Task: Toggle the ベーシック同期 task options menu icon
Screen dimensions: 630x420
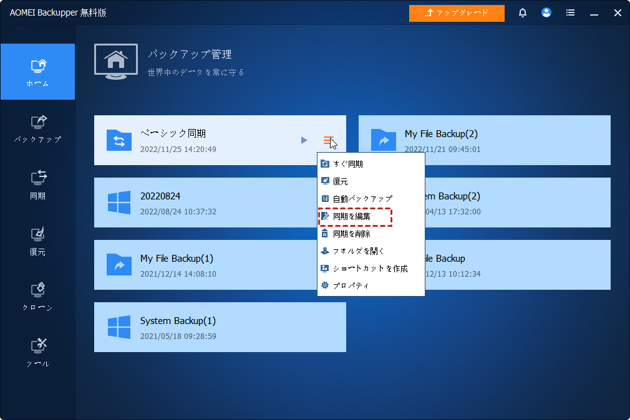Action: point(328,141)
